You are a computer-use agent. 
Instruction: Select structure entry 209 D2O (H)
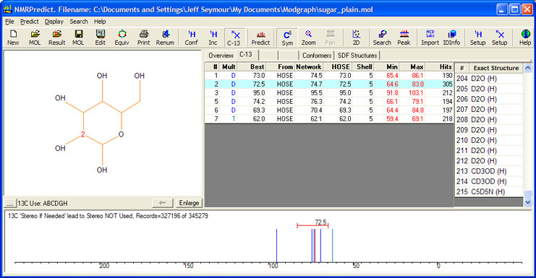(489, 130)
